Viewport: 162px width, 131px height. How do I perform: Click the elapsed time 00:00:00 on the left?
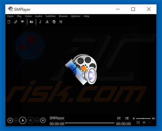click(x=57, y=124)
